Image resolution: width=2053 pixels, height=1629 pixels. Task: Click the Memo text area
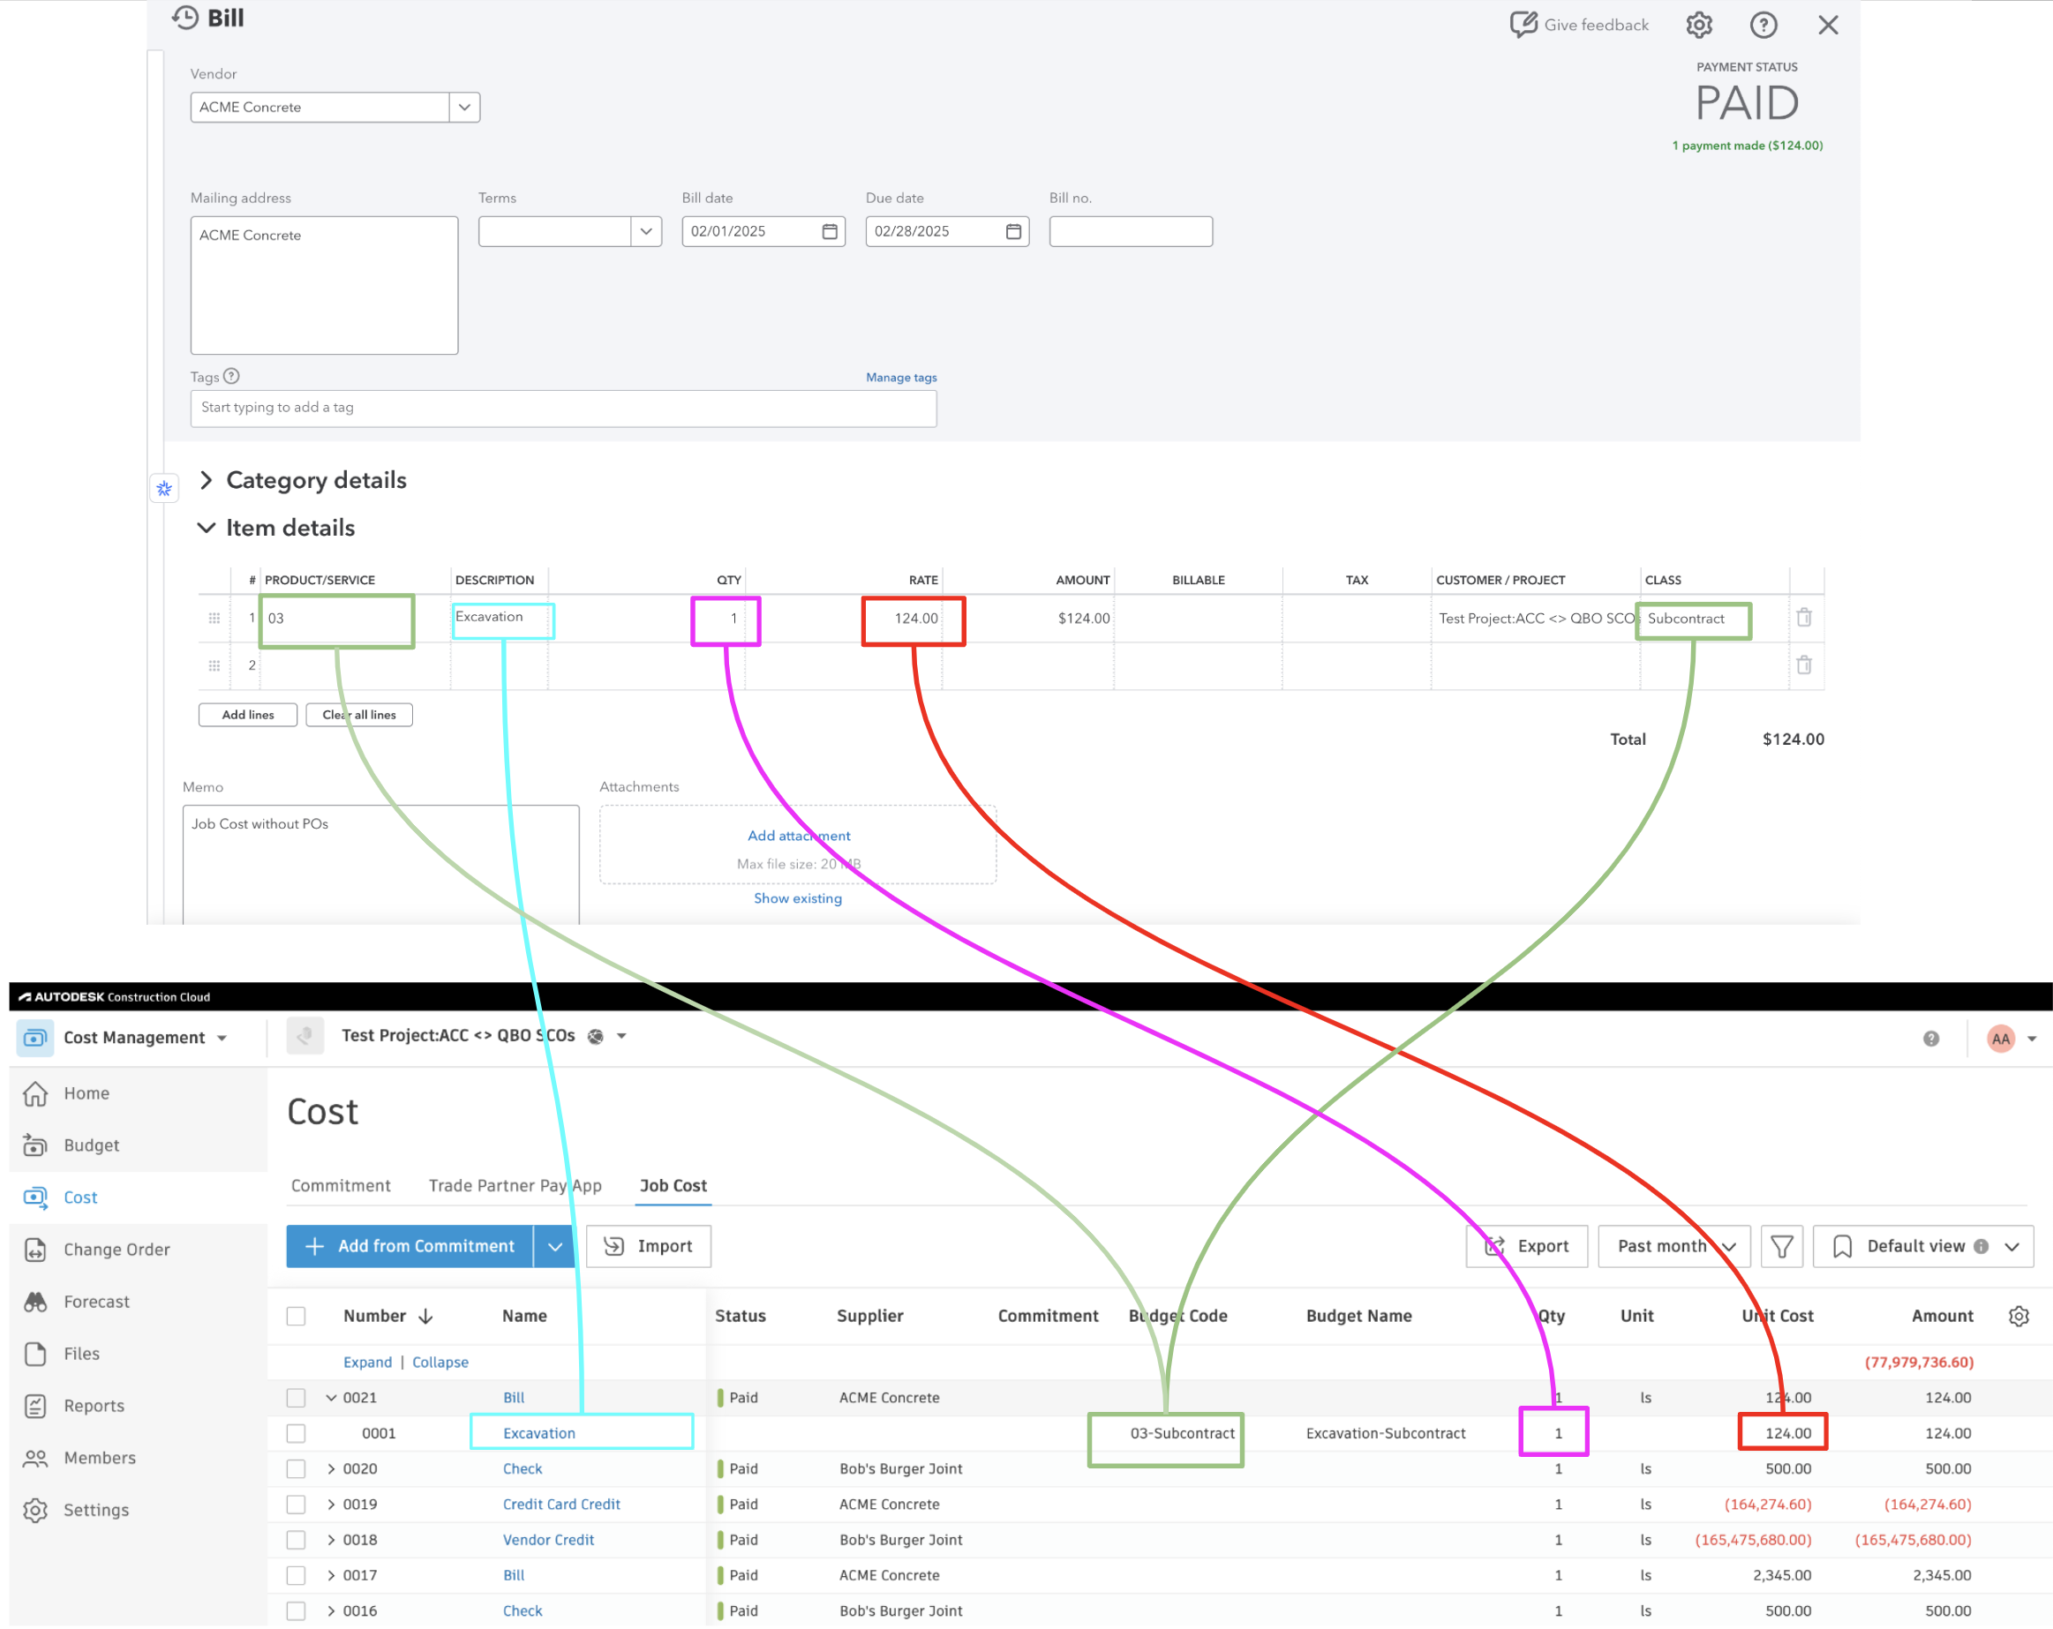tap(381, 864)
